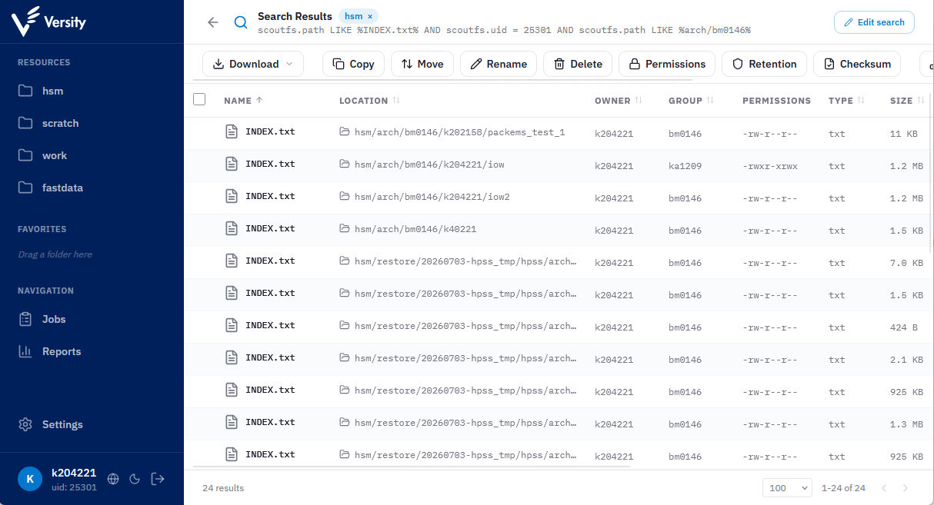Click the 424 B size cell

point(904,327)
